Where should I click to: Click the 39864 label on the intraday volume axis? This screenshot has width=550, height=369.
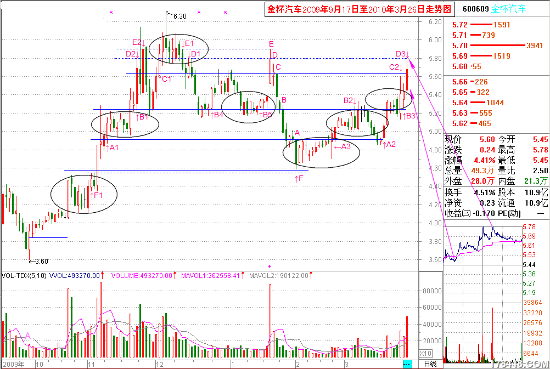coord(532,303)
